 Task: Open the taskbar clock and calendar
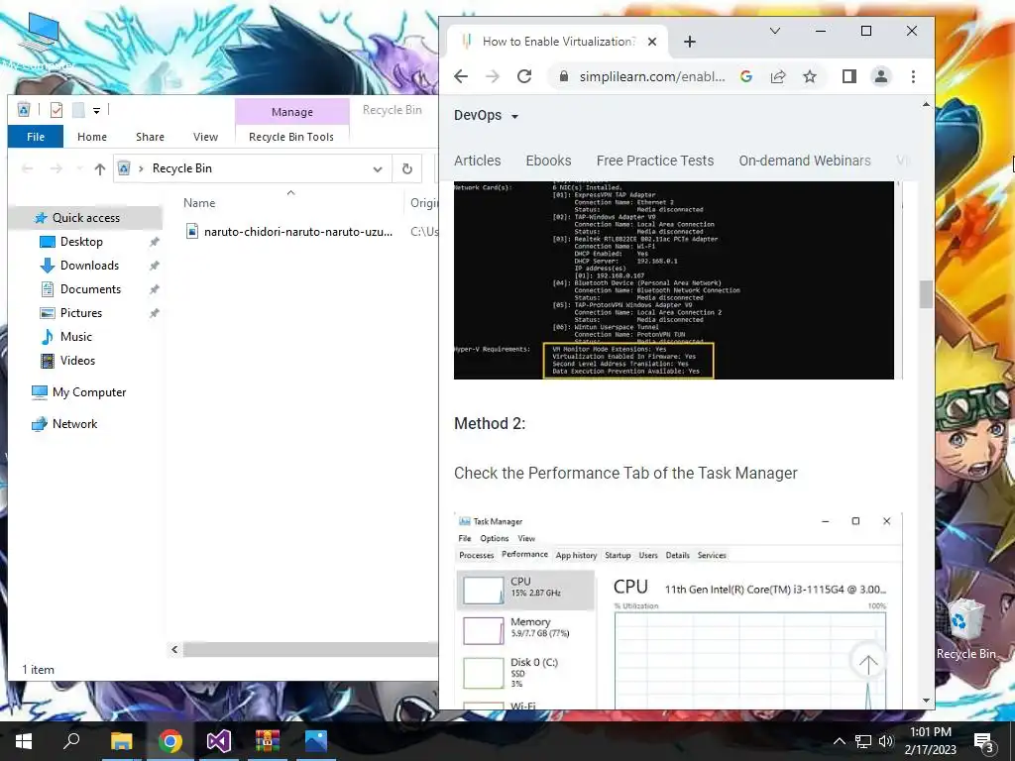coord(930,741)
